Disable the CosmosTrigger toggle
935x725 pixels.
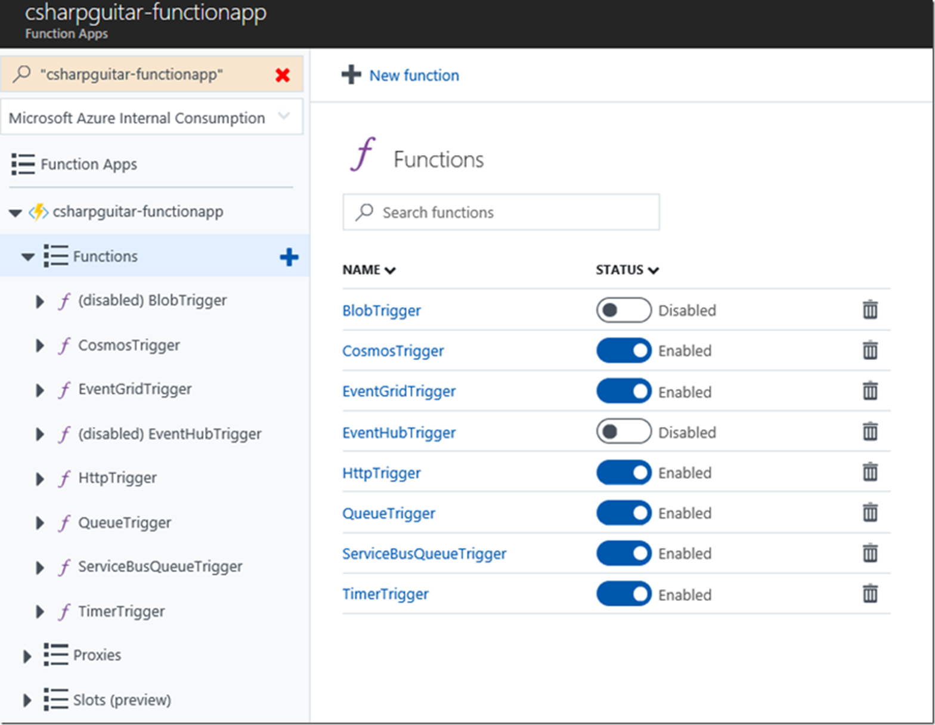[x=624, y=351]
